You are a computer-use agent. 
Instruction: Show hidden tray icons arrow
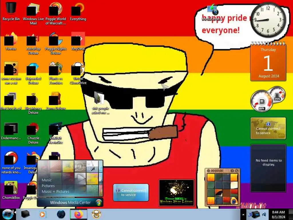[243, 215]
